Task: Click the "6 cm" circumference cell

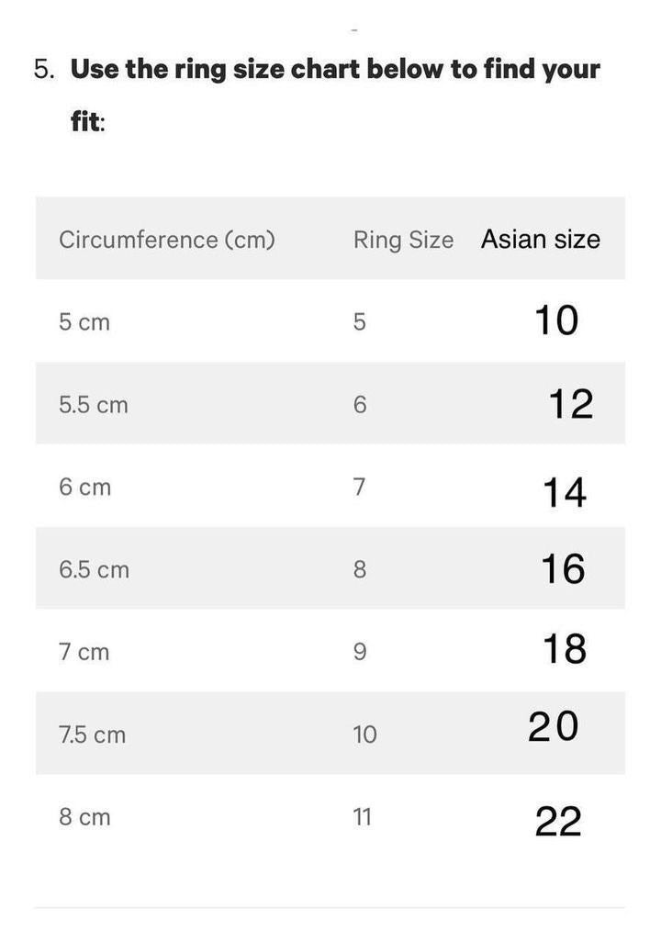Action: tap(84, 487)
